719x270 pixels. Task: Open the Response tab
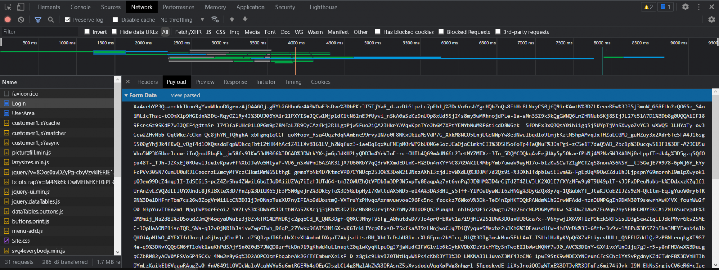coord(235,82)
